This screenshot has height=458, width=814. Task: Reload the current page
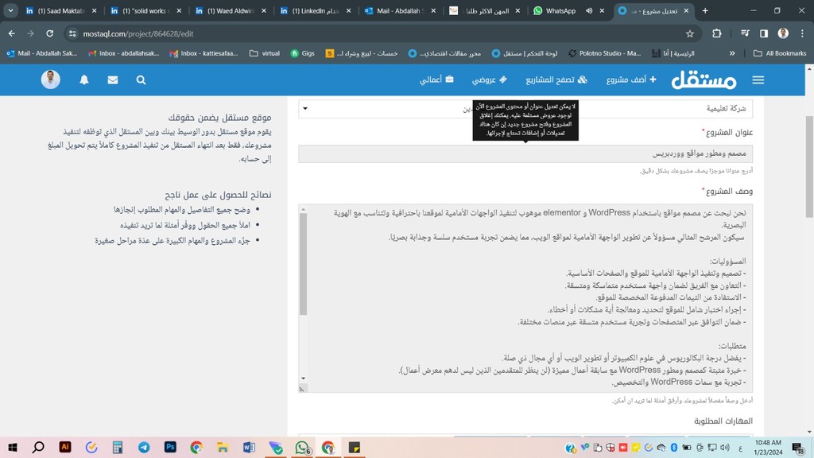click(50, 33)
